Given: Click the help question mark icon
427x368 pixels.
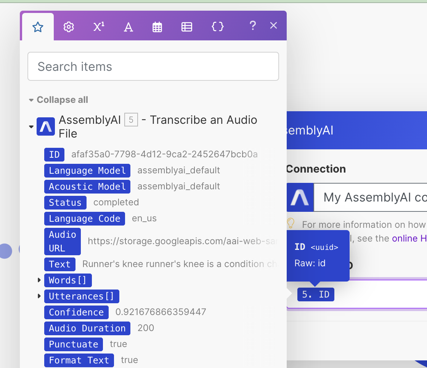Looking at the screenshot, I should 252,26.
